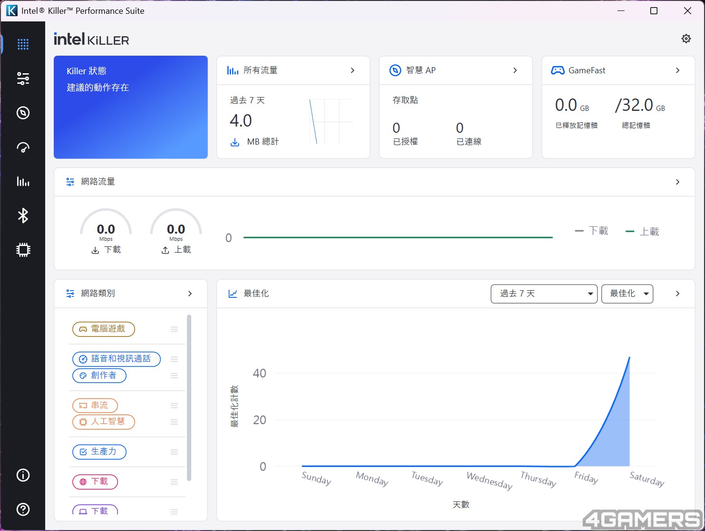Toggle the 下載 legend entry in traffic chart
Image resolution: width=705 pixels, height=531 pixels.
click(x=592, y=231)
